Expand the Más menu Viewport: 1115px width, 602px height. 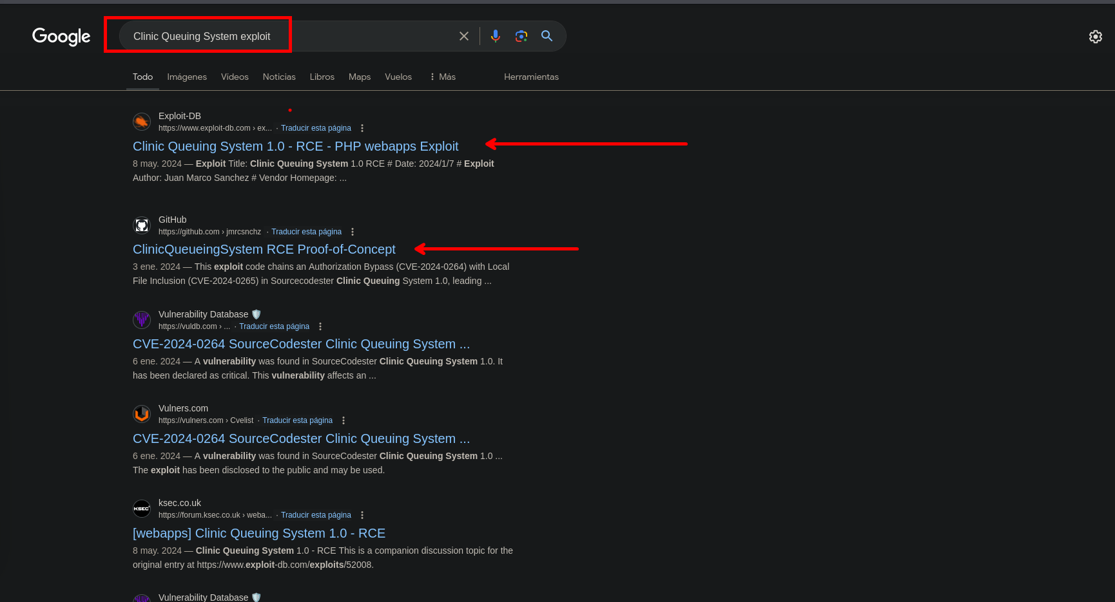(x=443, y=77)
